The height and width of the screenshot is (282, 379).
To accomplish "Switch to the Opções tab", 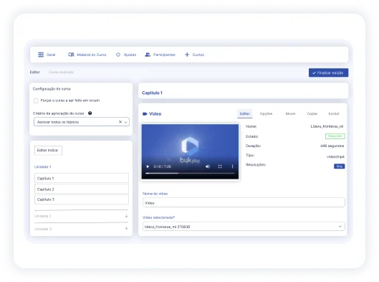I will 266,113.
